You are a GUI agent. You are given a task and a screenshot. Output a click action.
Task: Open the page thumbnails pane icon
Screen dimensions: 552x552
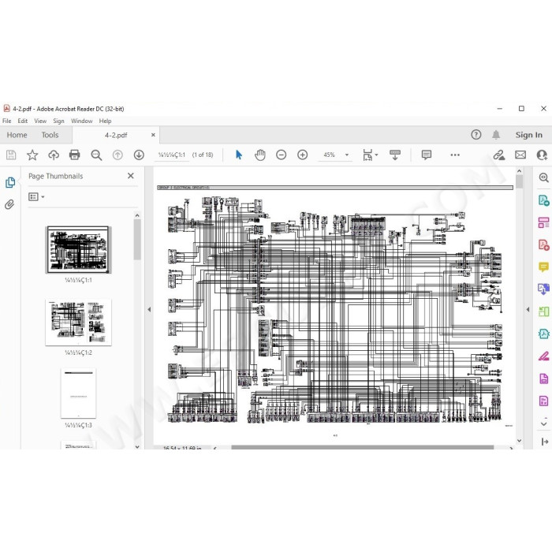(10, 182)
